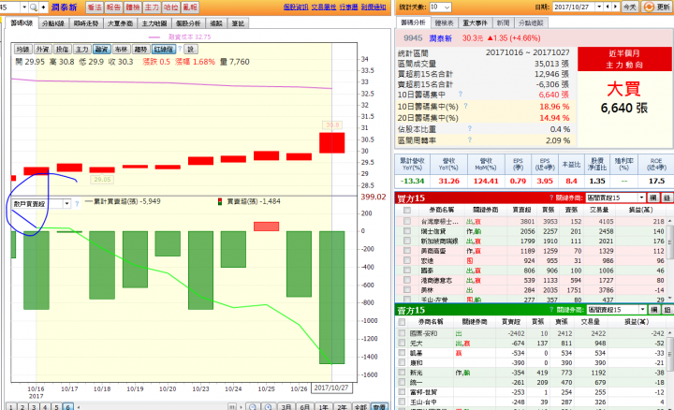Open the 個股資訊 link
The image size is (674, 410).
click(296, 7)
